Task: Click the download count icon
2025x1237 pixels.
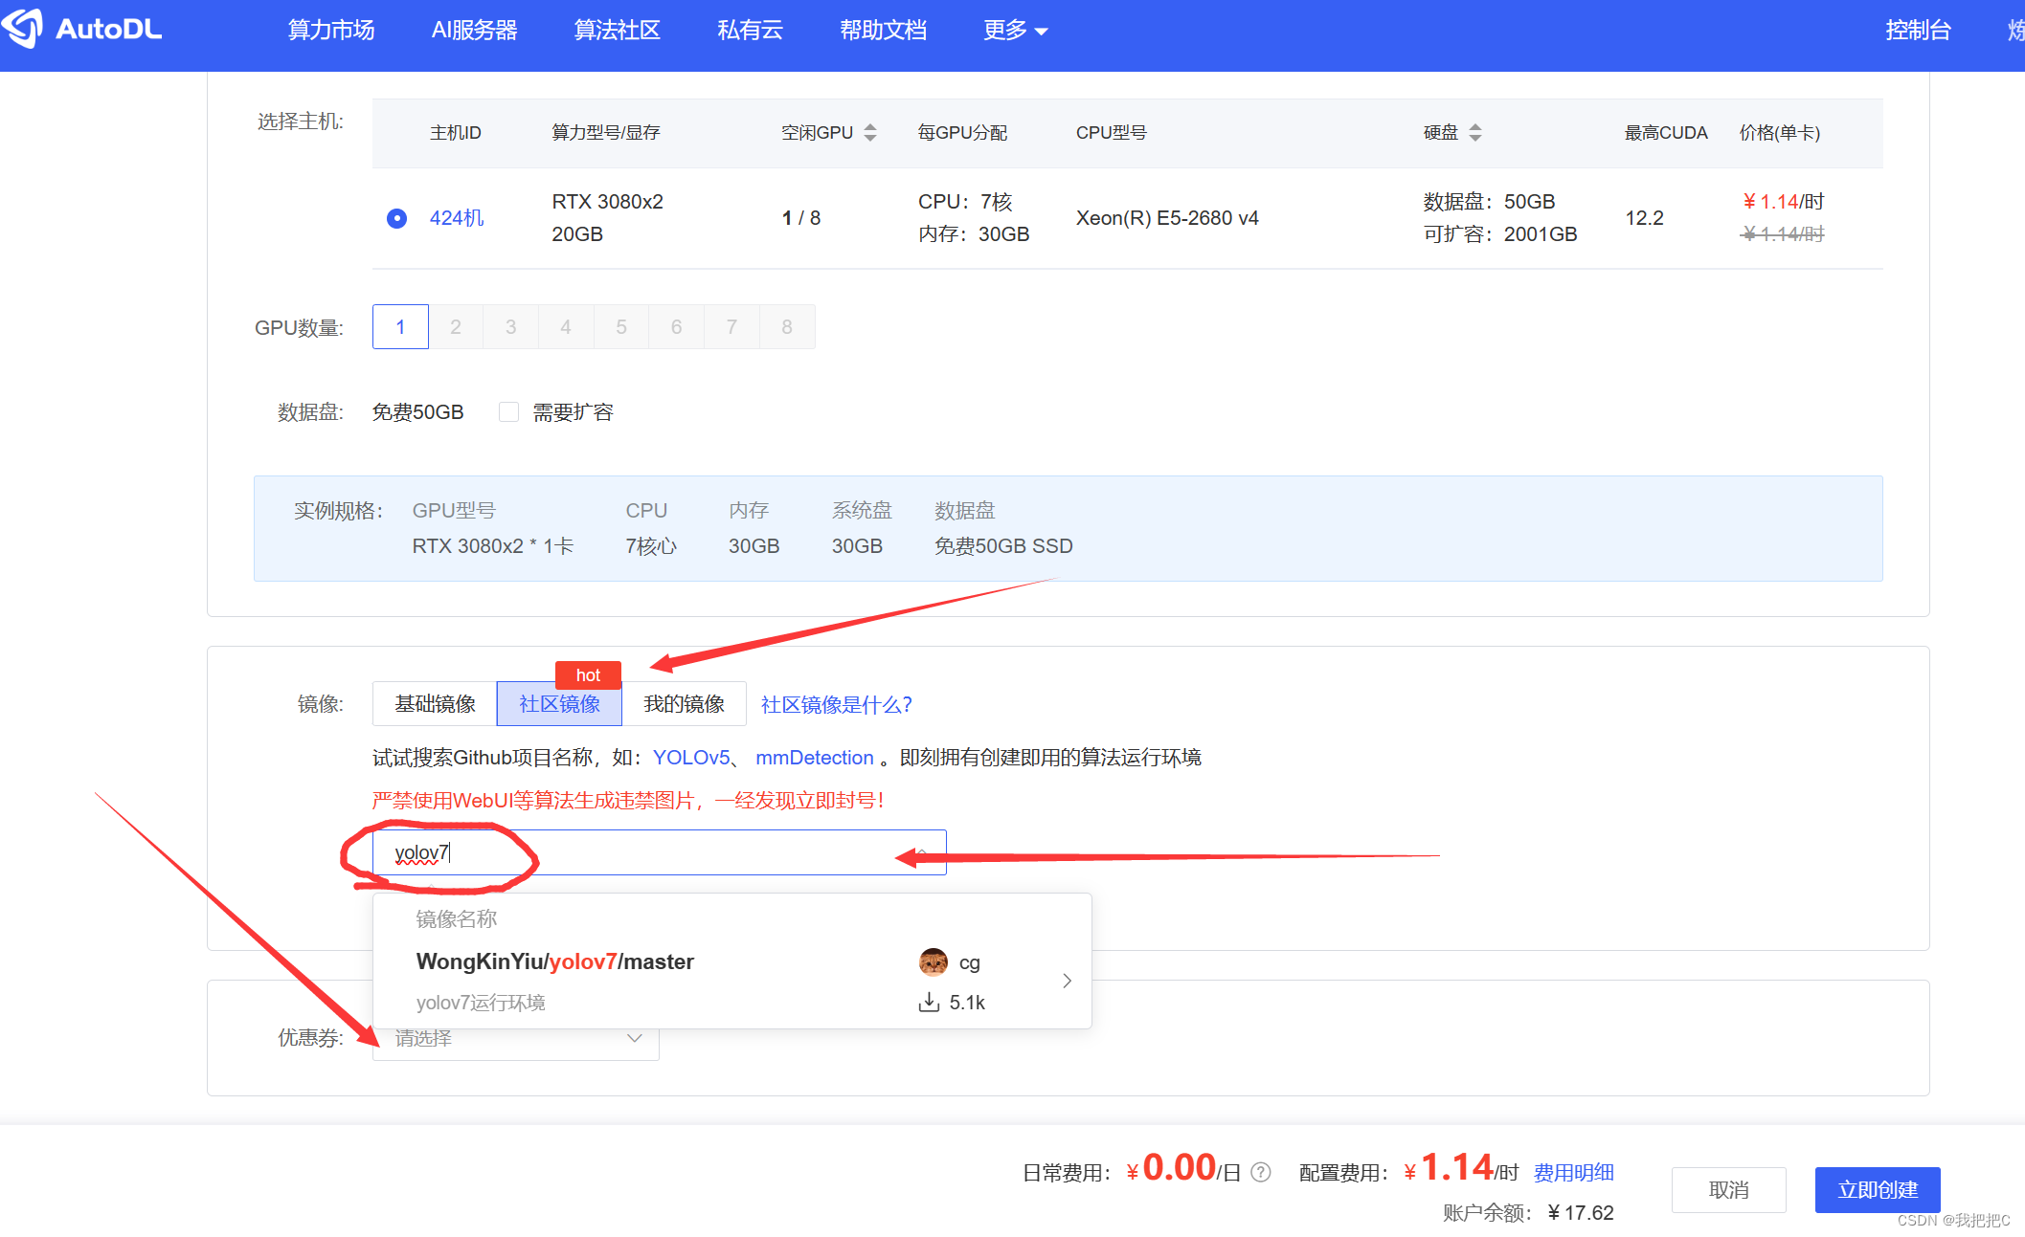Action: click(x=929, y=1002)
